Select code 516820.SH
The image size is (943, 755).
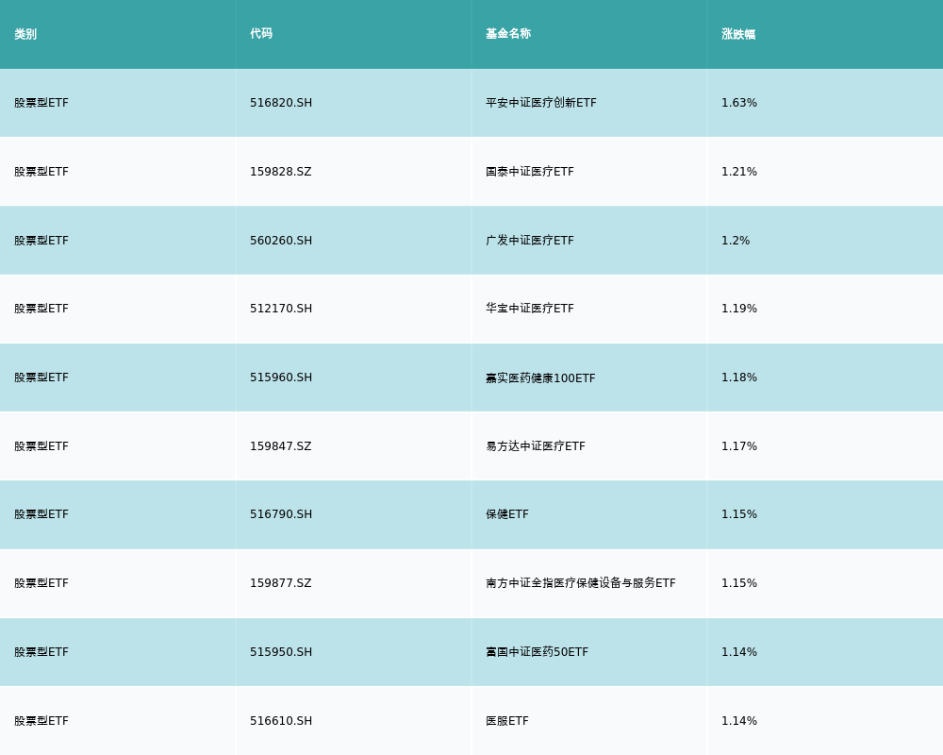[x=281, y=103]
